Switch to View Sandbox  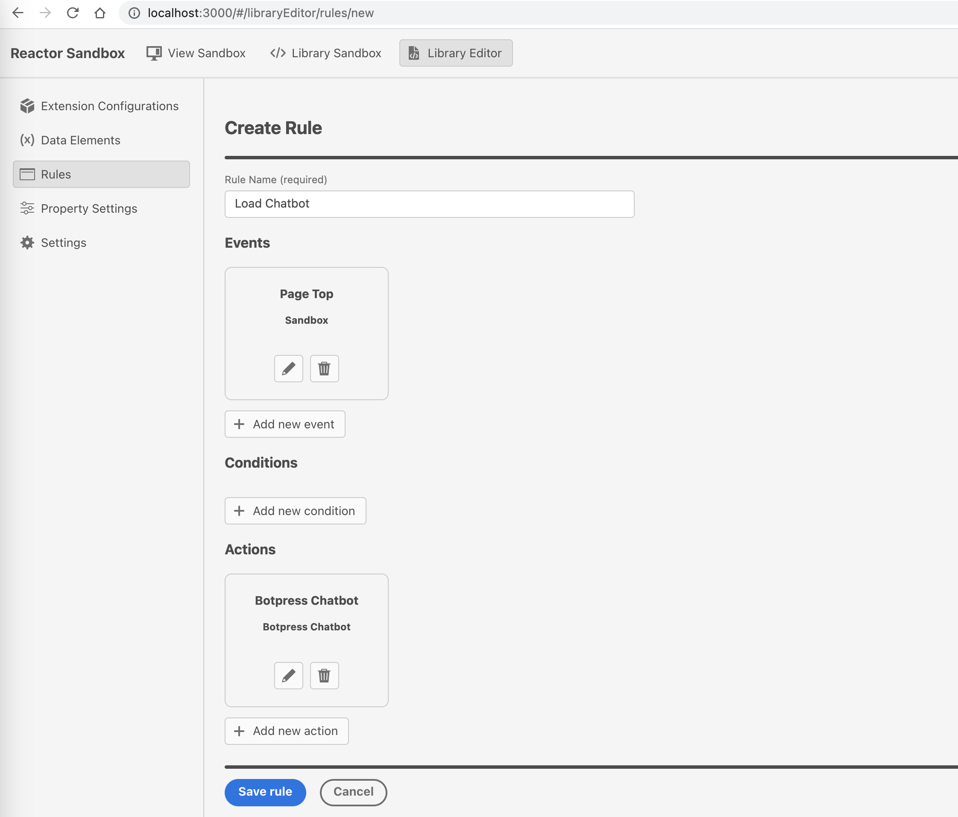(196, 53)
